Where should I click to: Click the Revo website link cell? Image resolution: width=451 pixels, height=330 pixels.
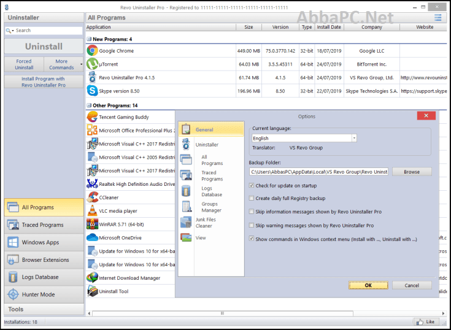[423, 78]
